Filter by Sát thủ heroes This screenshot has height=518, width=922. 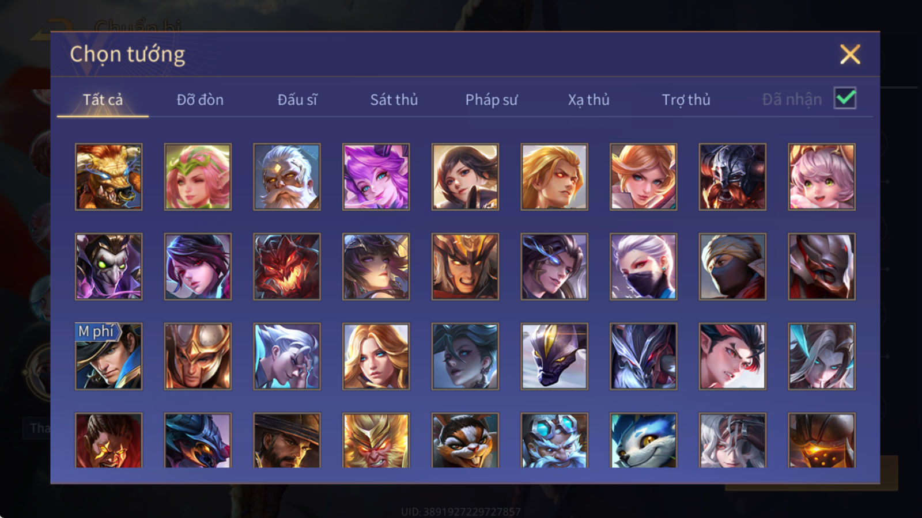click(x=394, y=100)
